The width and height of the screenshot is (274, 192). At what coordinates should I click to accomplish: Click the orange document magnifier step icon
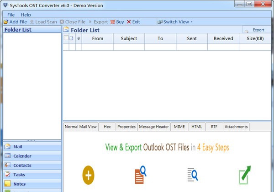pyautogui.click(x=140, y=175)
